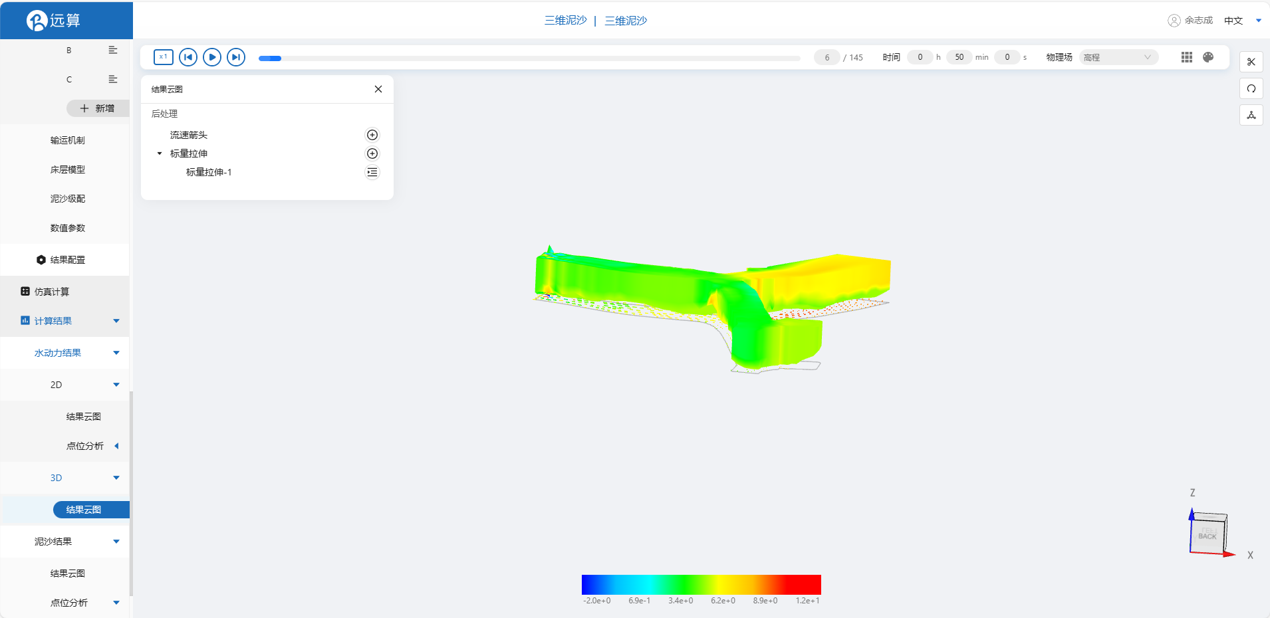Click the 结果配置 hexagon icon
The width and height of the screenshot is (1270, 618).
41,260
